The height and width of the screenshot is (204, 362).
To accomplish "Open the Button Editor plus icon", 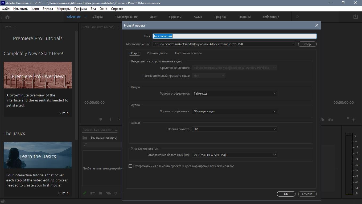I will (x=353, y=120).
